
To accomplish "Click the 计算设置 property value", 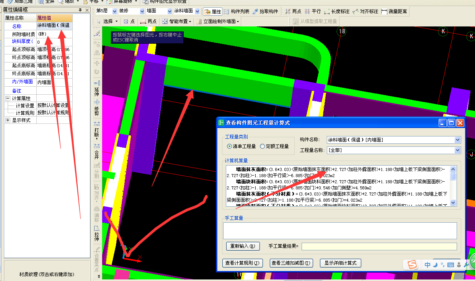I will (54, 106).
